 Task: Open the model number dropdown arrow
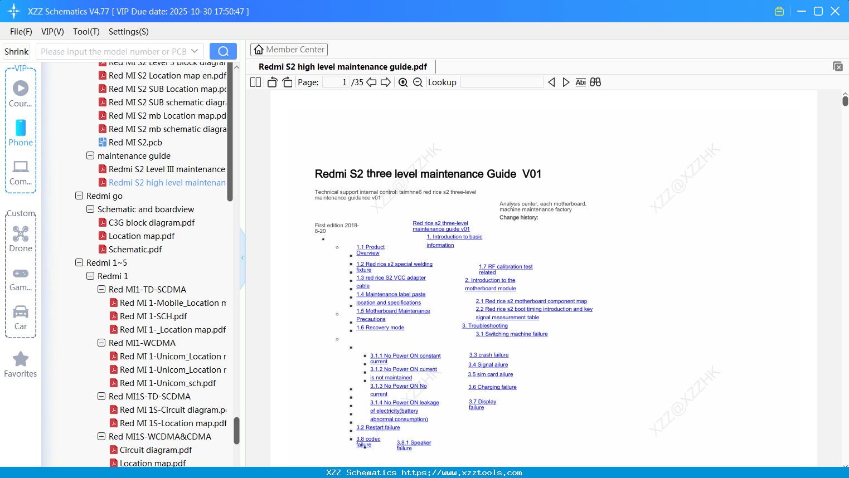(x=195, y=51)
